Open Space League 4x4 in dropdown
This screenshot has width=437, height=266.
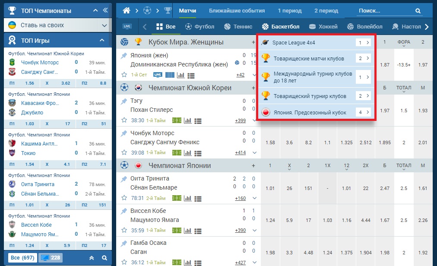pos(316,42)
